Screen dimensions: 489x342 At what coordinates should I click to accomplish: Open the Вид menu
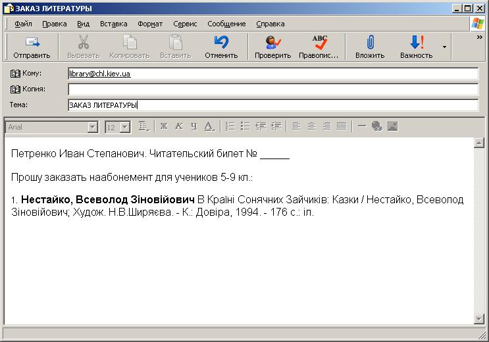(84, 24)
